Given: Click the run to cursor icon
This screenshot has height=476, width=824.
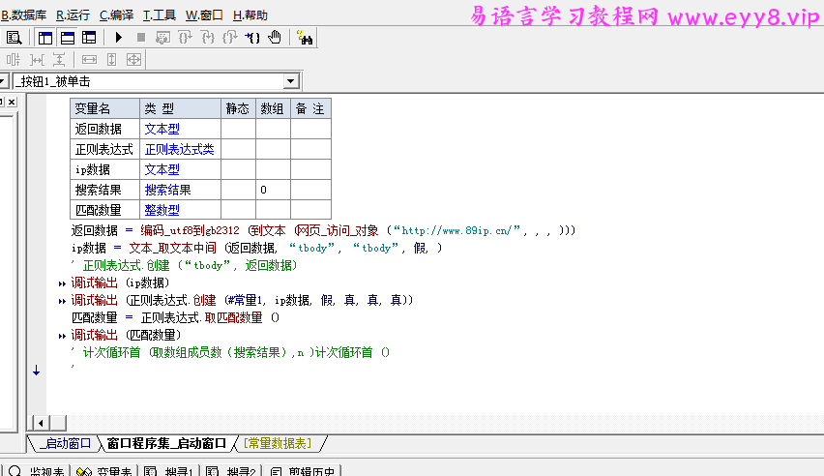Looking at the screenshot, I should pyautogui.click(x=252, y=38).
